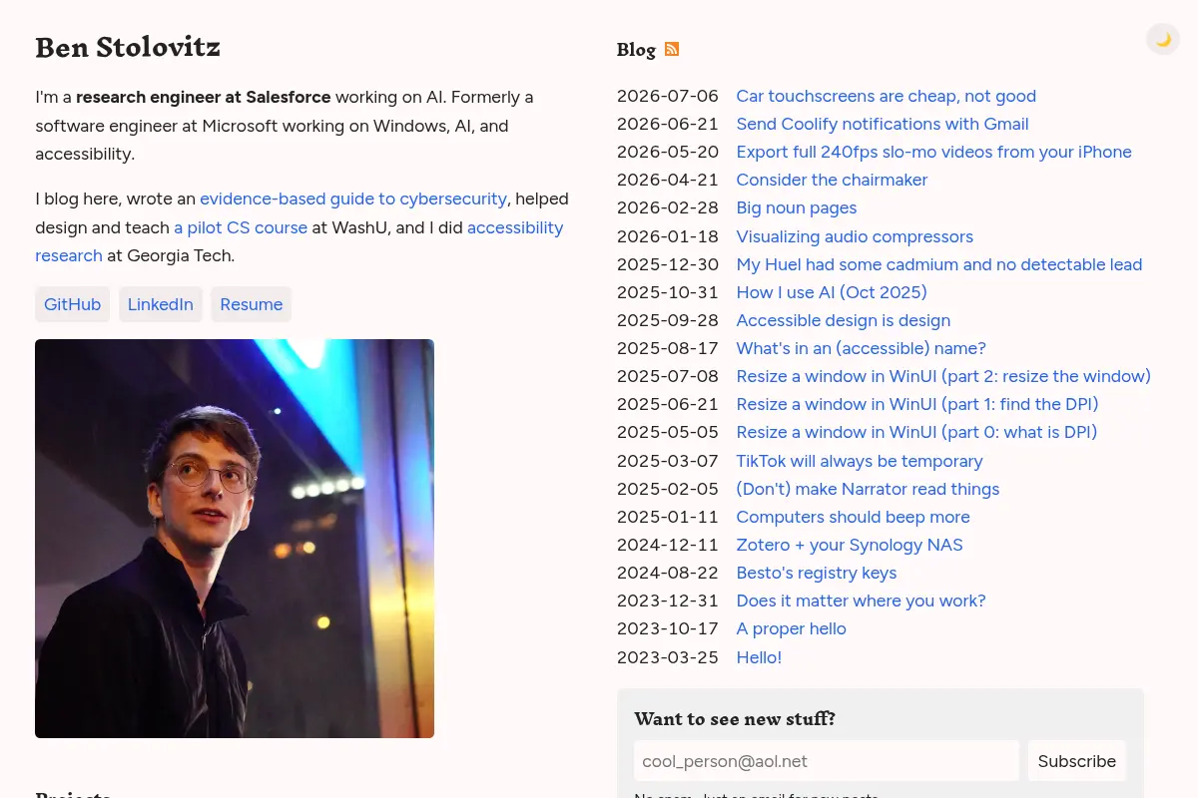Viewport: 1198px width, 798px height.
Task: Read 'Accessible design is design' post
Action: [x=844, y=320]
